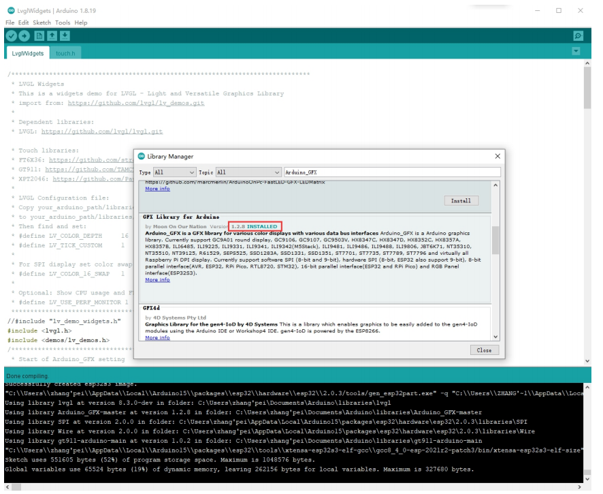Click the Close button in Library Manager
The height and width of the screenshot is (494, 603).
484,350
